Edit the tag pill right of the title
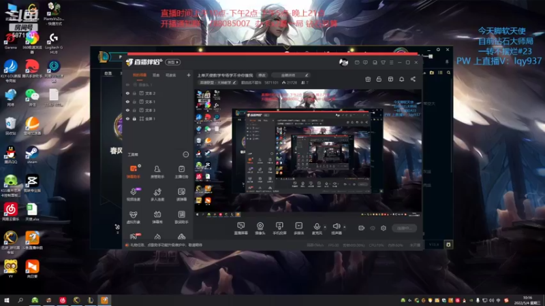The height and width of the screenshot is (306, 545). 291,75
